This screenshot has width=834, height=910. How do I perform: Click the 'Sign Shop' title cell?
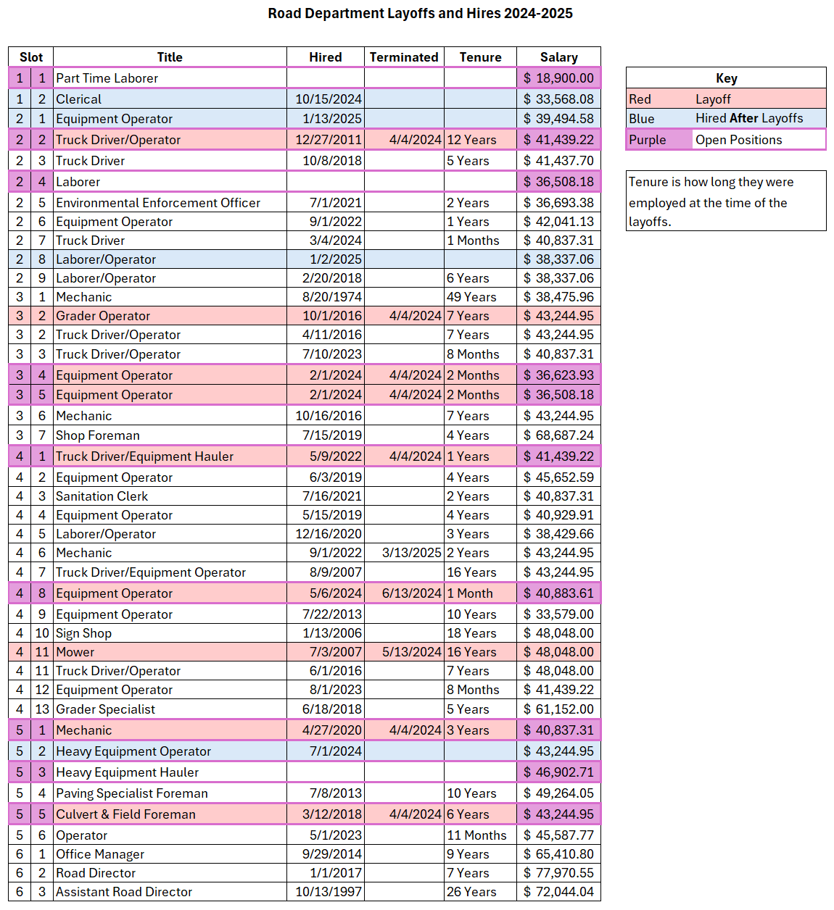[170, 633]
